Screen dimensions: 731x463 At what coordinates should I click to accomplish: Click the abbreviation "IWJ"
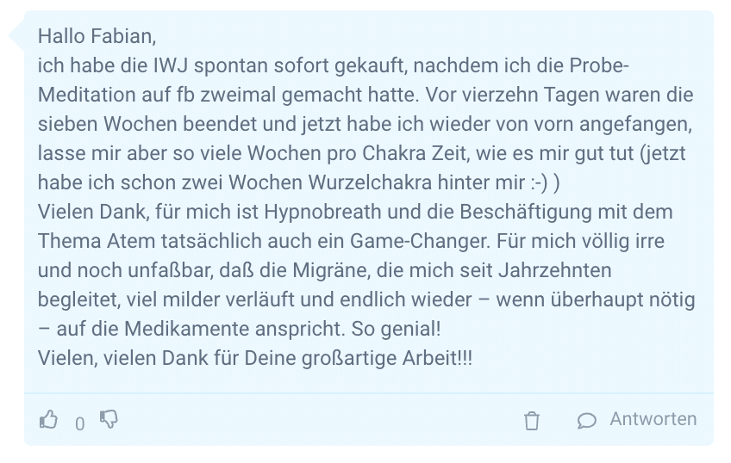click(x=171, y=65)
